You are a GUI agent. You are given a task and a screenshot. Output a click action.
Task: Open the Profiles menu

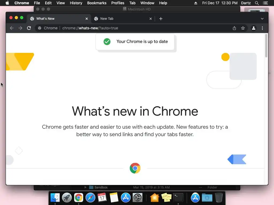click(x=118, y=3)
